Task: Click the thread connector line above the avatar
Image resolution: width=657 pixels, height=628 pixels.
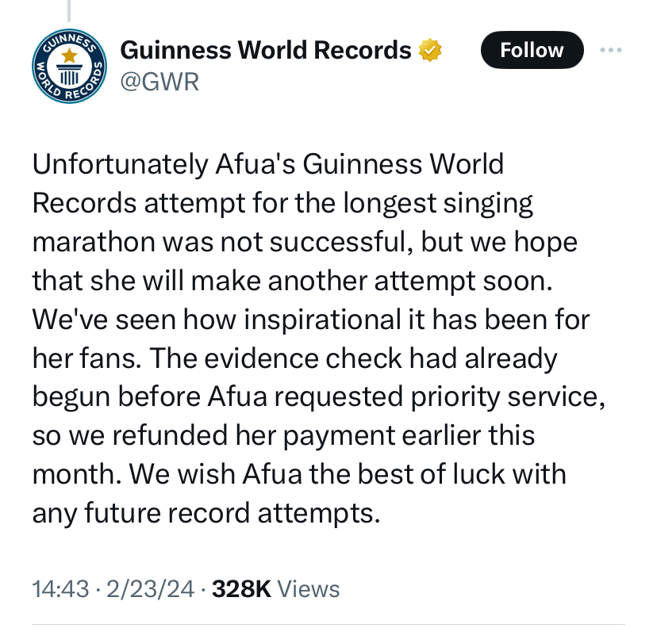Action: (71, 10)
